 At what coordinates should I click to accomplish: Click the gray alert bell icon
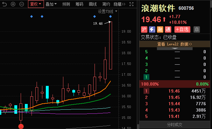[197, 29]
